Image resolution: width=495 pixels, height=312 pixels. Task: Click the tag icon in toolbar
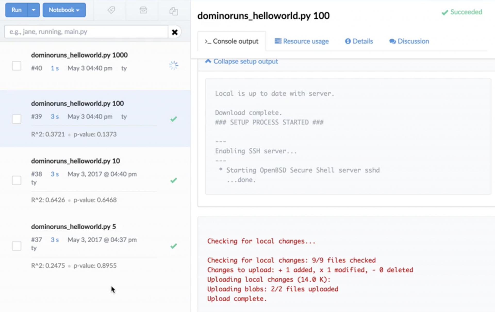coord(111,10)
